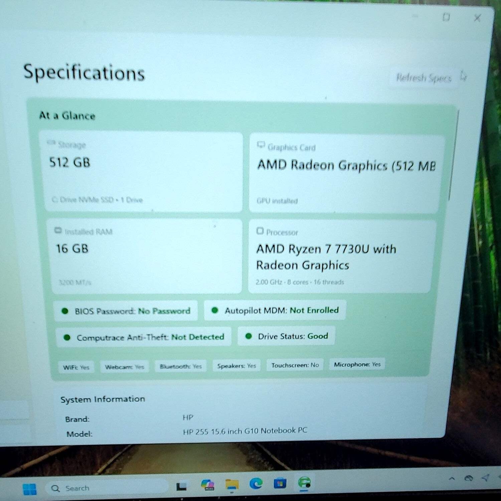
Task: Click the 2.00 GHz 8 cores 16 threads text
Action: [x=300, y=282]
